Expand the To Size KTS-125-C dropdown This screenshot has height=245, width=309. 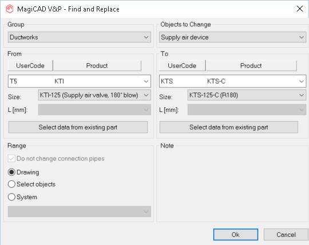click(x=247, y=95)
